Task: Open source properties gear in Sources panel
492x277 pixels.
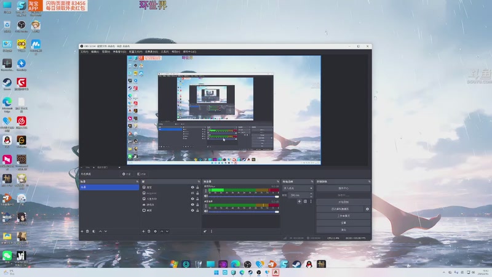Action: (x=156, y=231)
